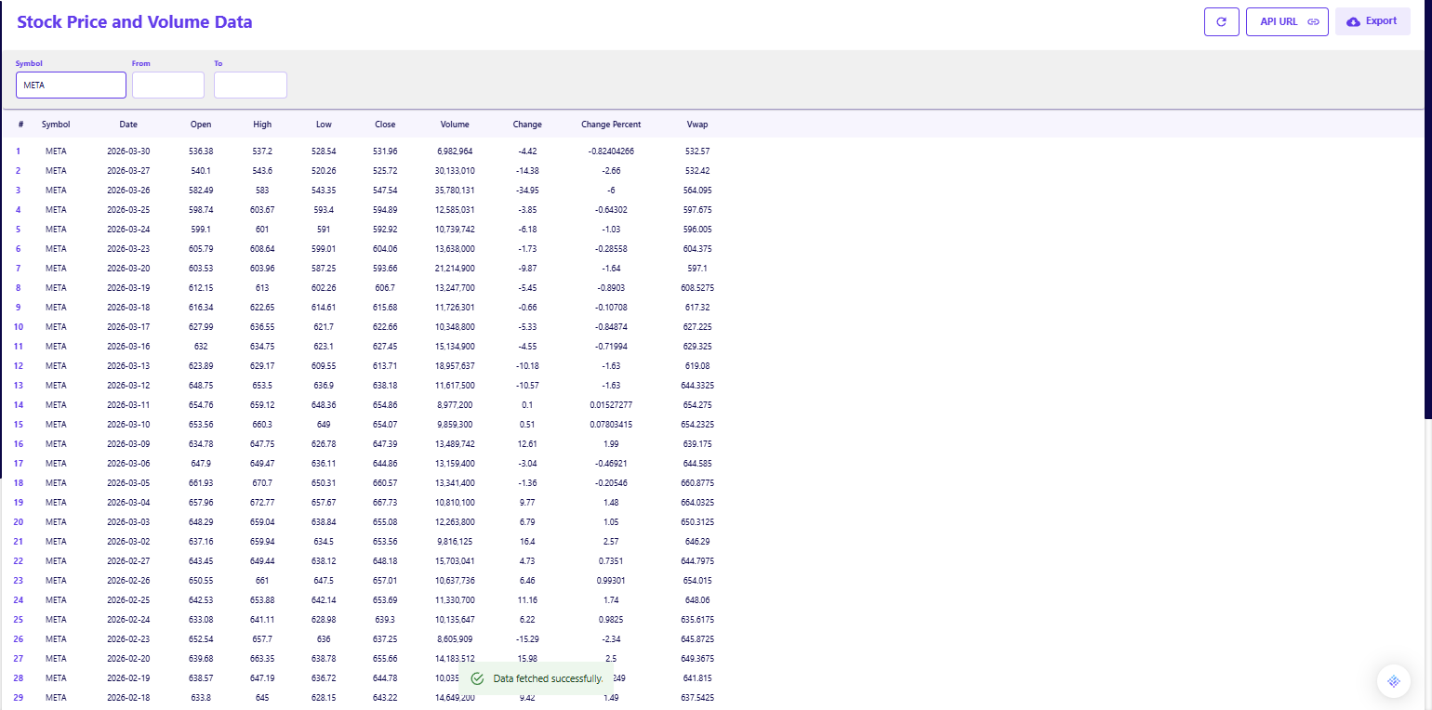Click the Stock Price and Volume Data title
The width and height of the screenshot is (1432, 710).
pyautogui.click(x=135, y=21)
